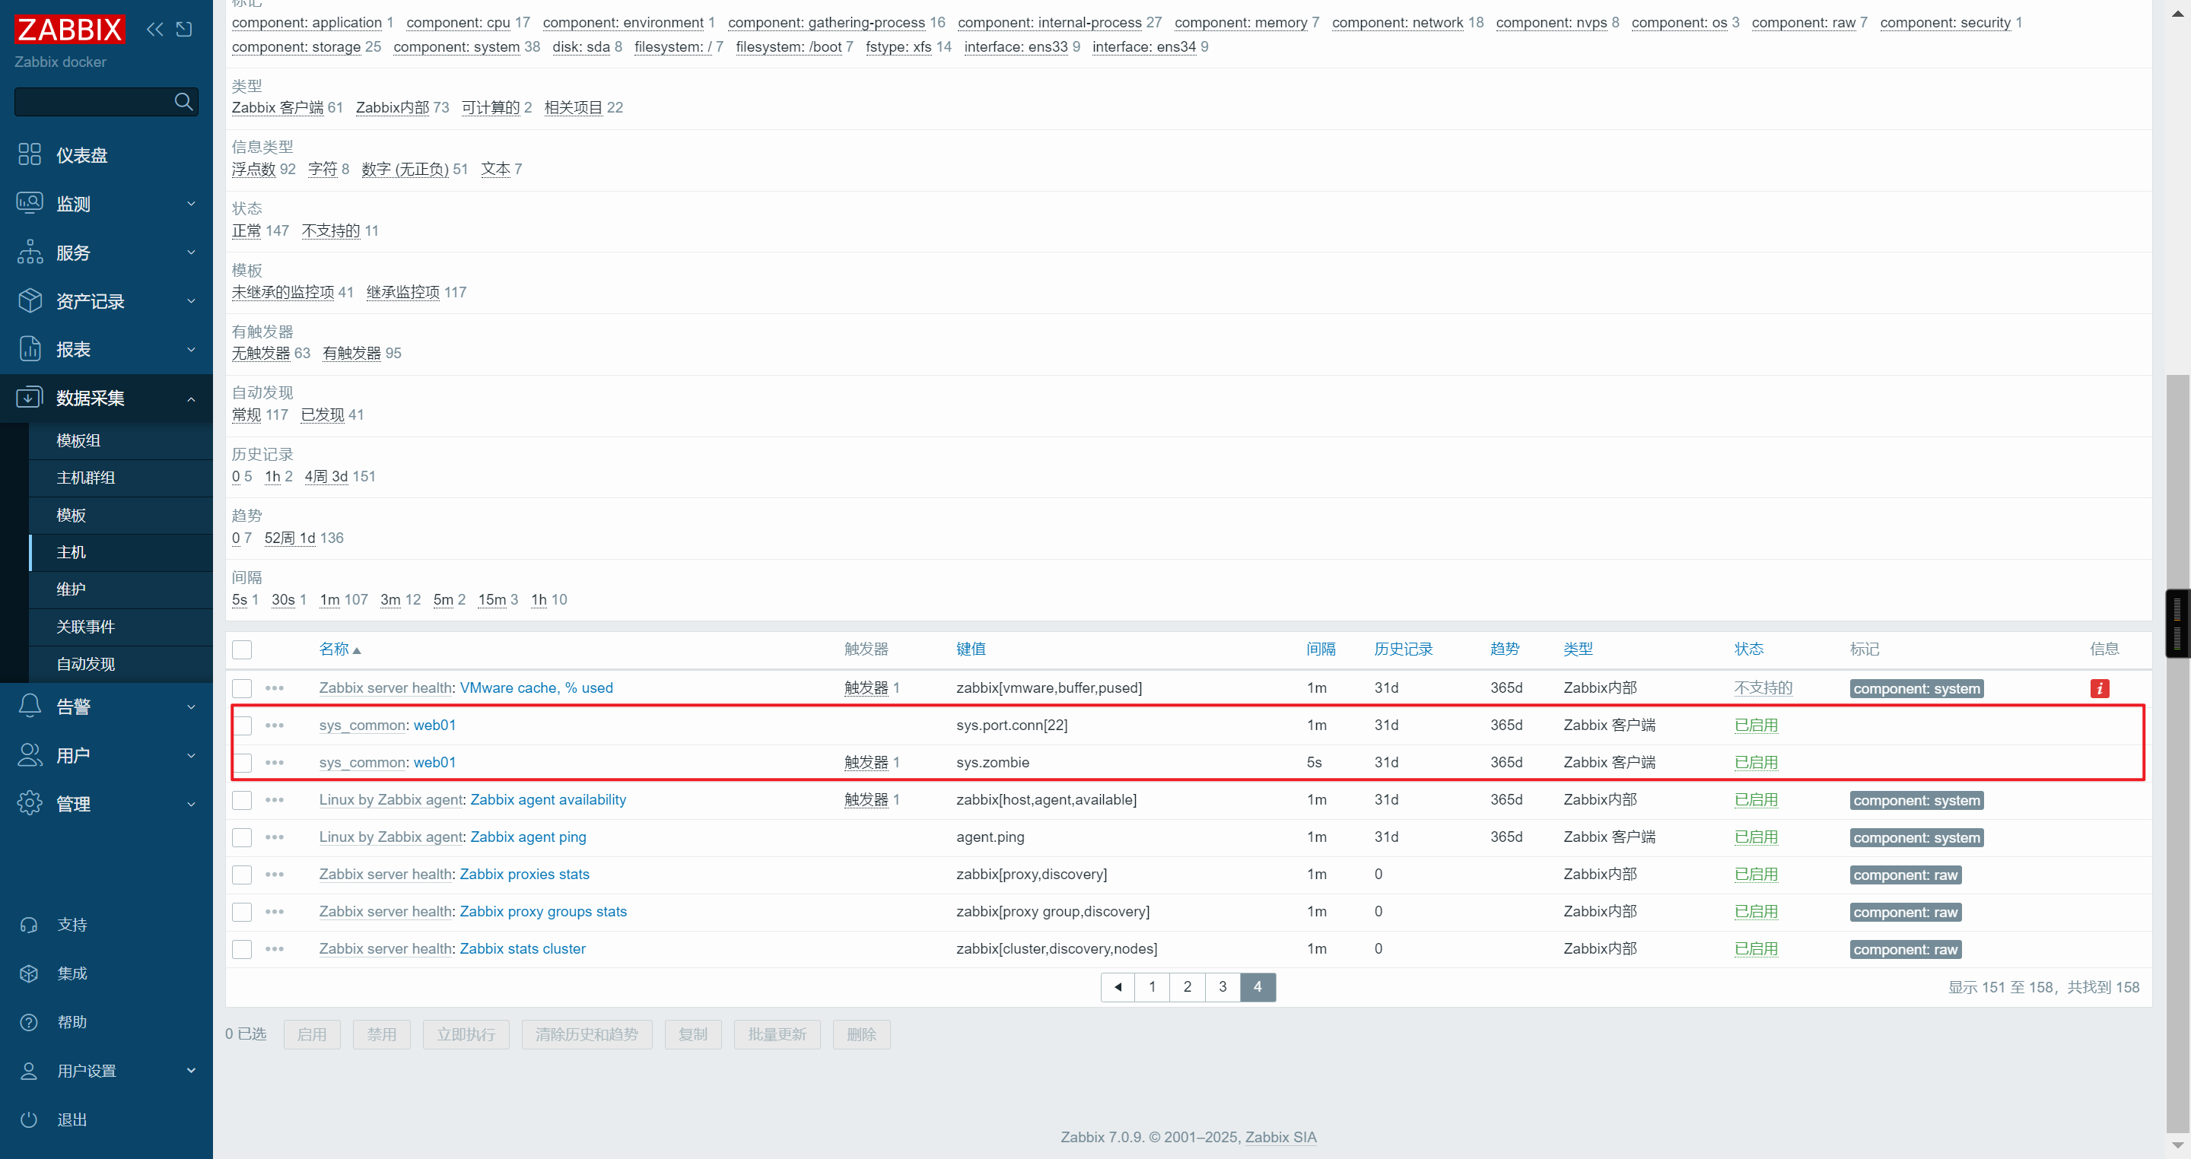This screenshot has height=1159, width=2191.
Task: Check the Zabbix proxy groups stats row checkbox
Action: 242,912
